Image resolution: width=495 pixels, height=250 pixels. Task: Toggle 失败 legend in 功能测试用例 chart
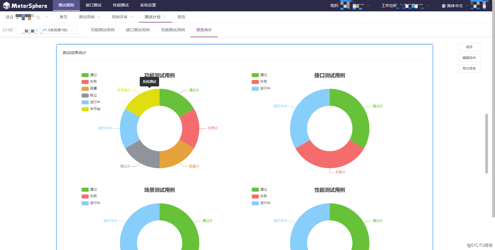pyautogui.click(x=89, y=82)
